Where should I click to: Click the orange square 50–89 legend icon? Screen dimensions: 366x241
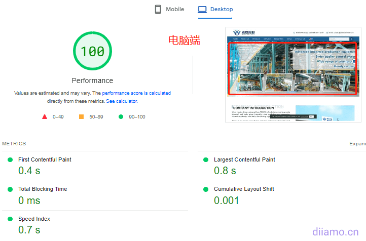[81, 117]
